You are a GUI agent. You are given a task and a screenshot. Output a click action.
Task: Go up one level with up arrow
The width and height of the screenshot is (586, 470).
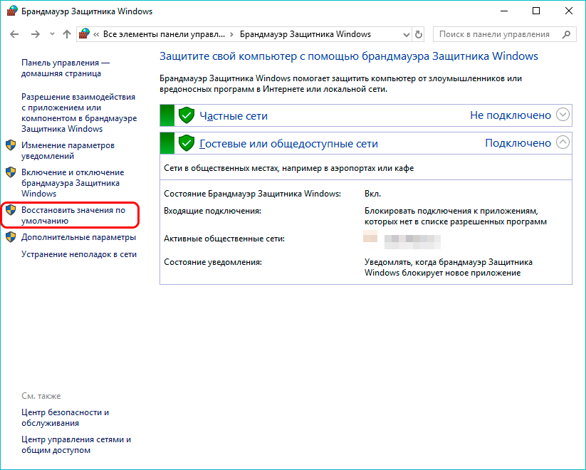66,34
